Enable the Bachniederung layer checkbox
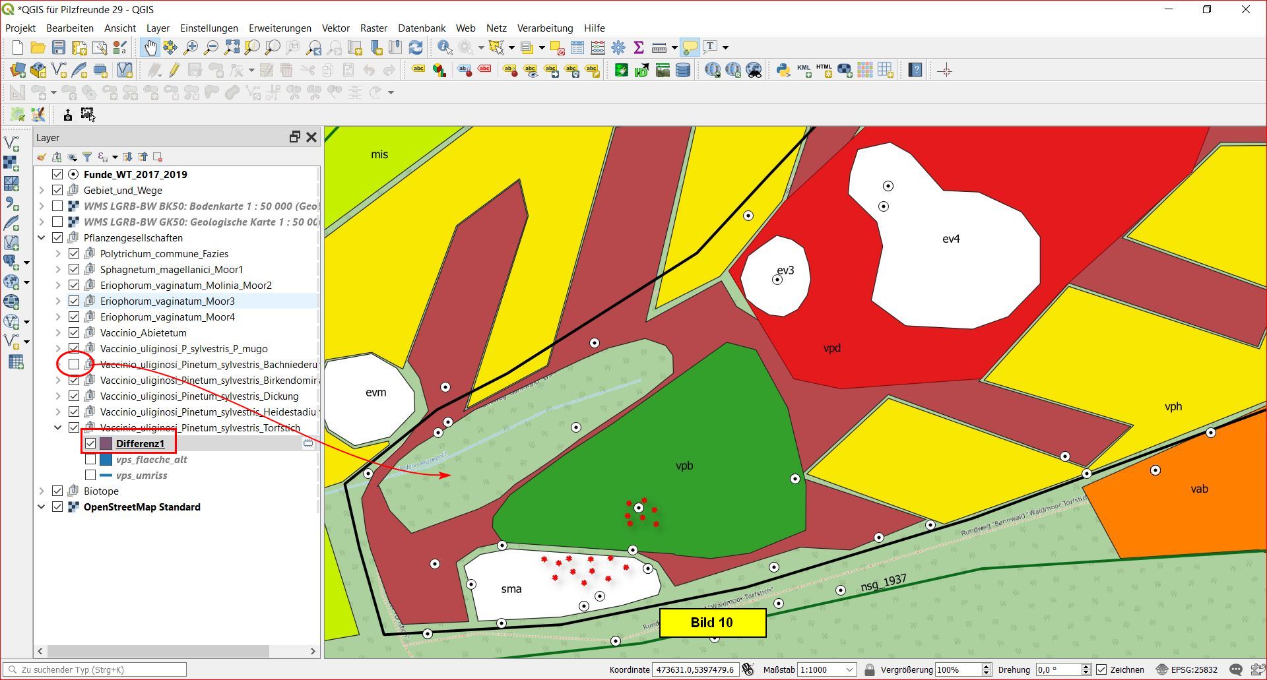The width and height of the screenshot is (1267, 680). click(74, 364)
